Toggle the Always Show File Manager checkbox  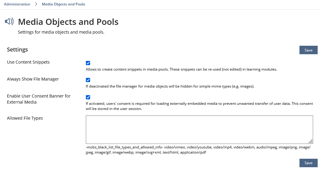(x=88, y=80)
